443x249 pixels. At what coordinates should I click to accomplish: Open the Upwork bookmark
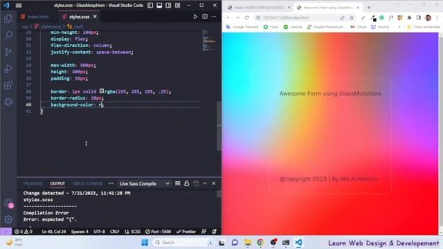pos(293,27)
